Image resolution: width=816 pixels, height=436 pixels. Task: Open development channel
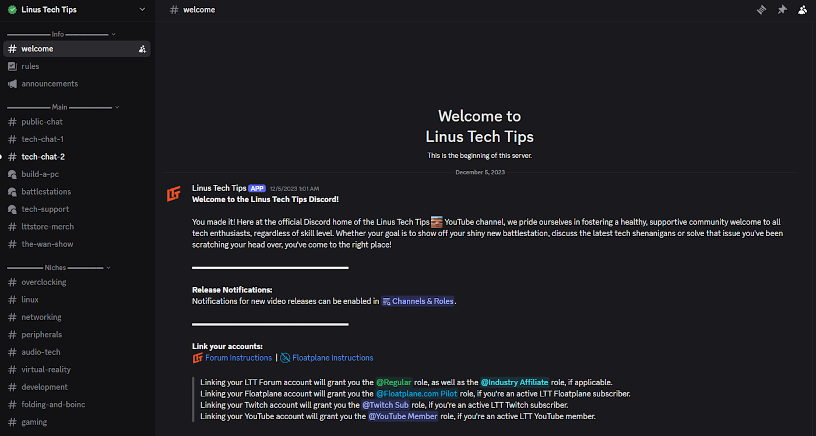77,387
